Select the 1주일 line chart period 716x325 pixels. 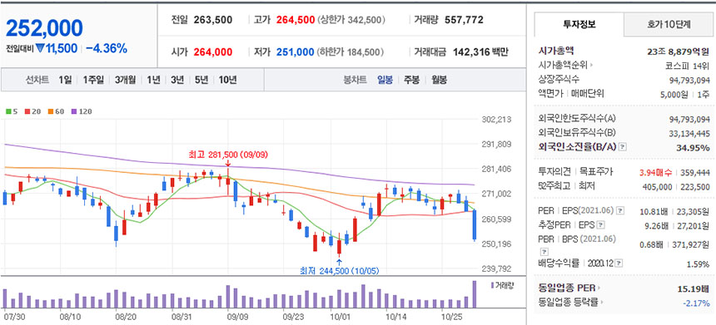point(93,81)
